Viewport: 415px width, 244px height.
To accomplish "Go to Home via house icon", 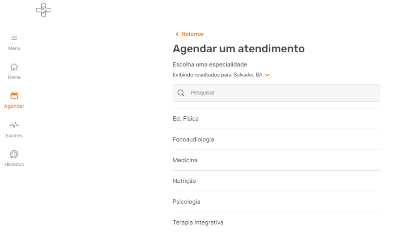I will click(x=14, y=67).
